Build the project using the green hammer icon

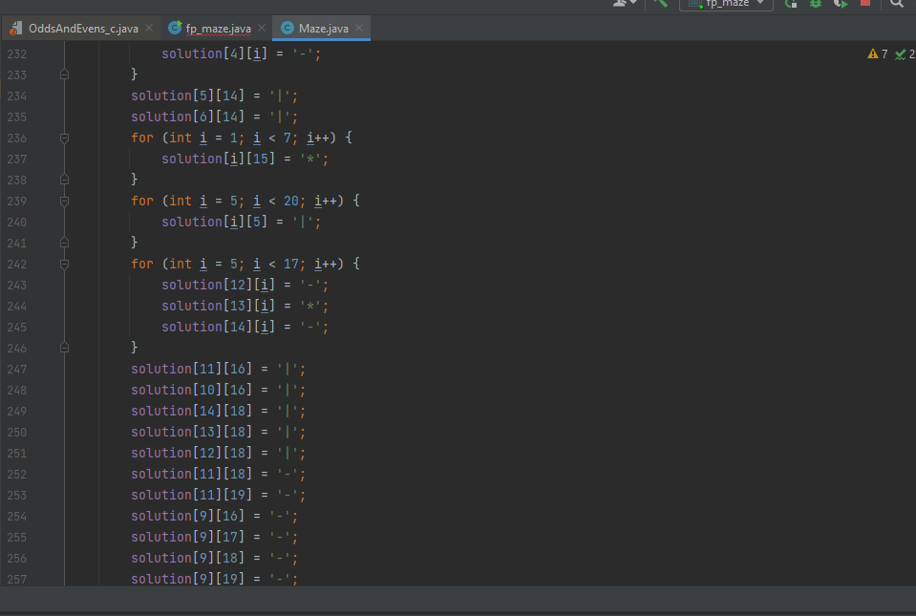click(x=661, y=4)
